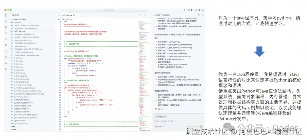
Task: Select the 1_diff_java.py editor tab
Action: click(66, 15)
